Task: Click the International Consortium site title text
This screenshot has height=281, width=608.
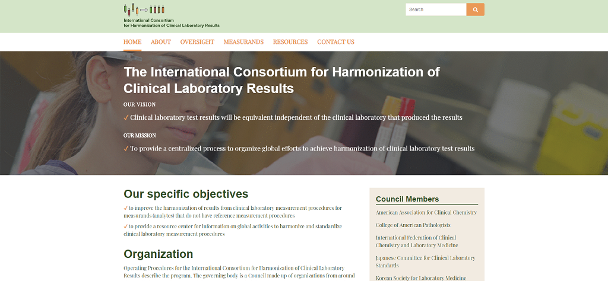Action: [171, 23]
